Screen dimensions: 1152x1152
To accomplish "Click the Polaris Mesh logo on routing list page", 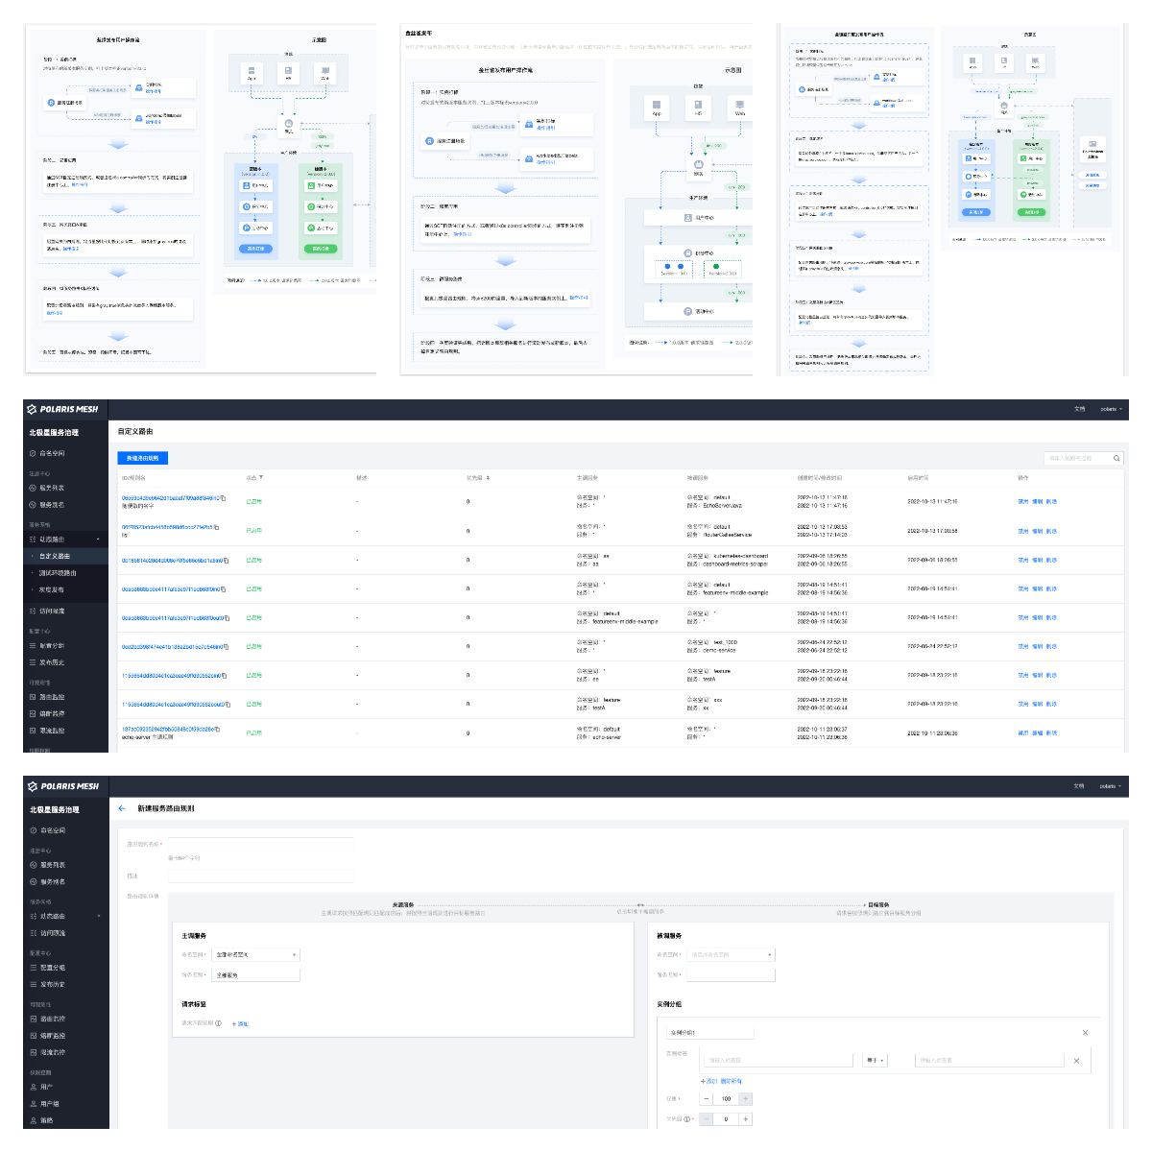I will coord(63,409).
